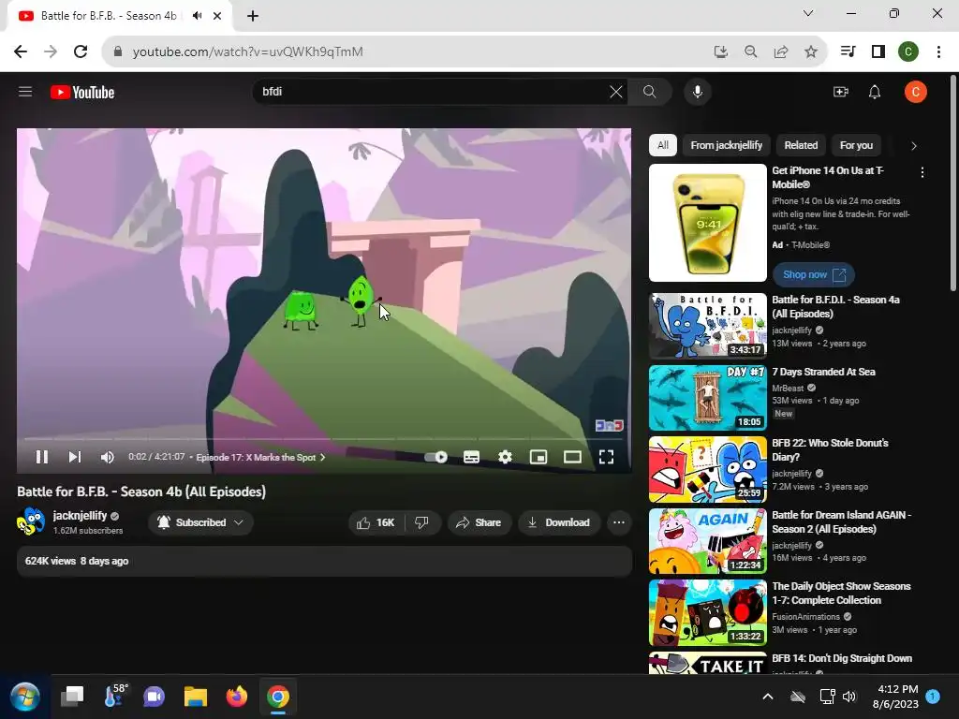This screenshot has width=959, height=719.
Task: Open player settings gear
Action: pos(505,457)
